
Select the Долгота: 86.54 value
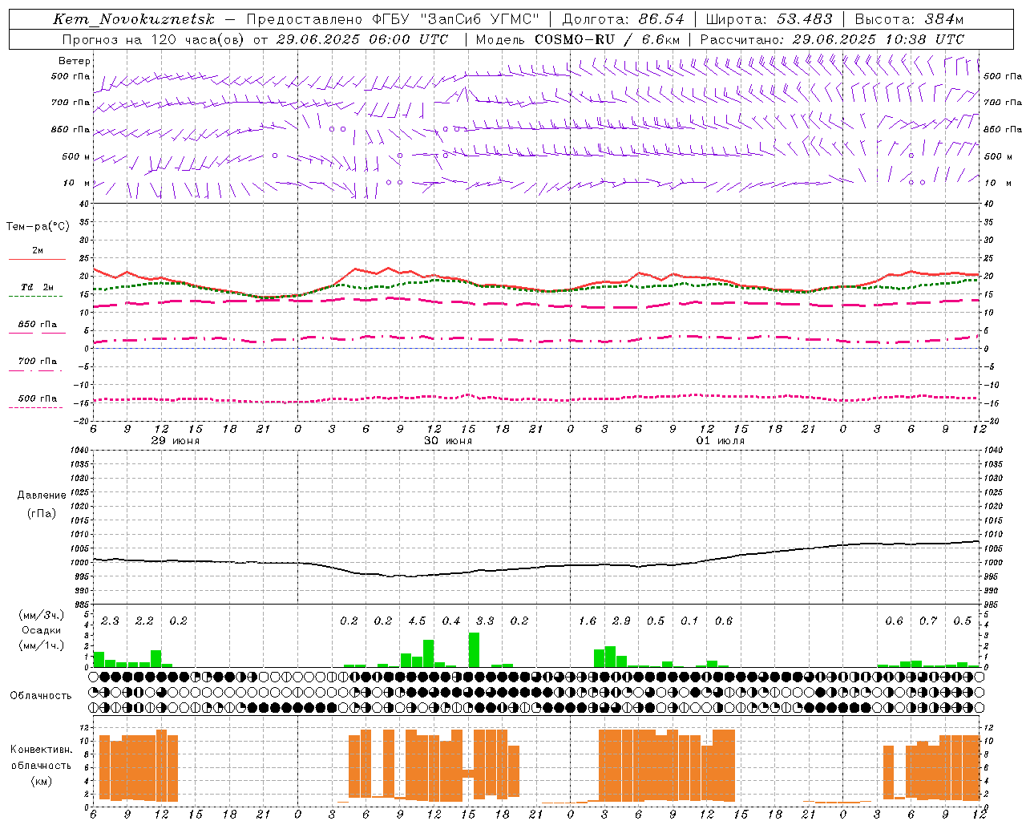(623, 19)
